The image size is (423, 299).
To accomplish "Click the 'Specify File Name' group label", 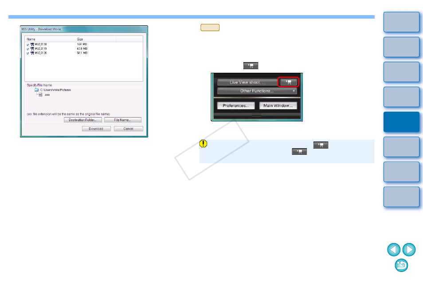I will [39, 85].
